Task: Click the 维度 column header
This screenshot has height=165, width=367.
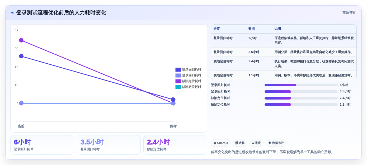Action: pos(217,29)
